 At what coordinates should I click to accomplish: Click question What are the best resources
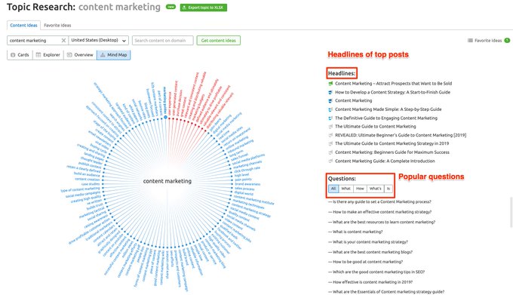[x=382, y=222]
